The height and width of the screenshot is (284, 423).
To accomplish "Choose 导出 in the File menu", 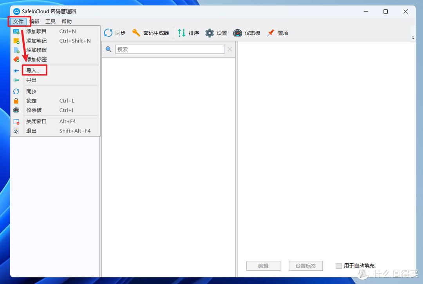I will tap(31, 80).
